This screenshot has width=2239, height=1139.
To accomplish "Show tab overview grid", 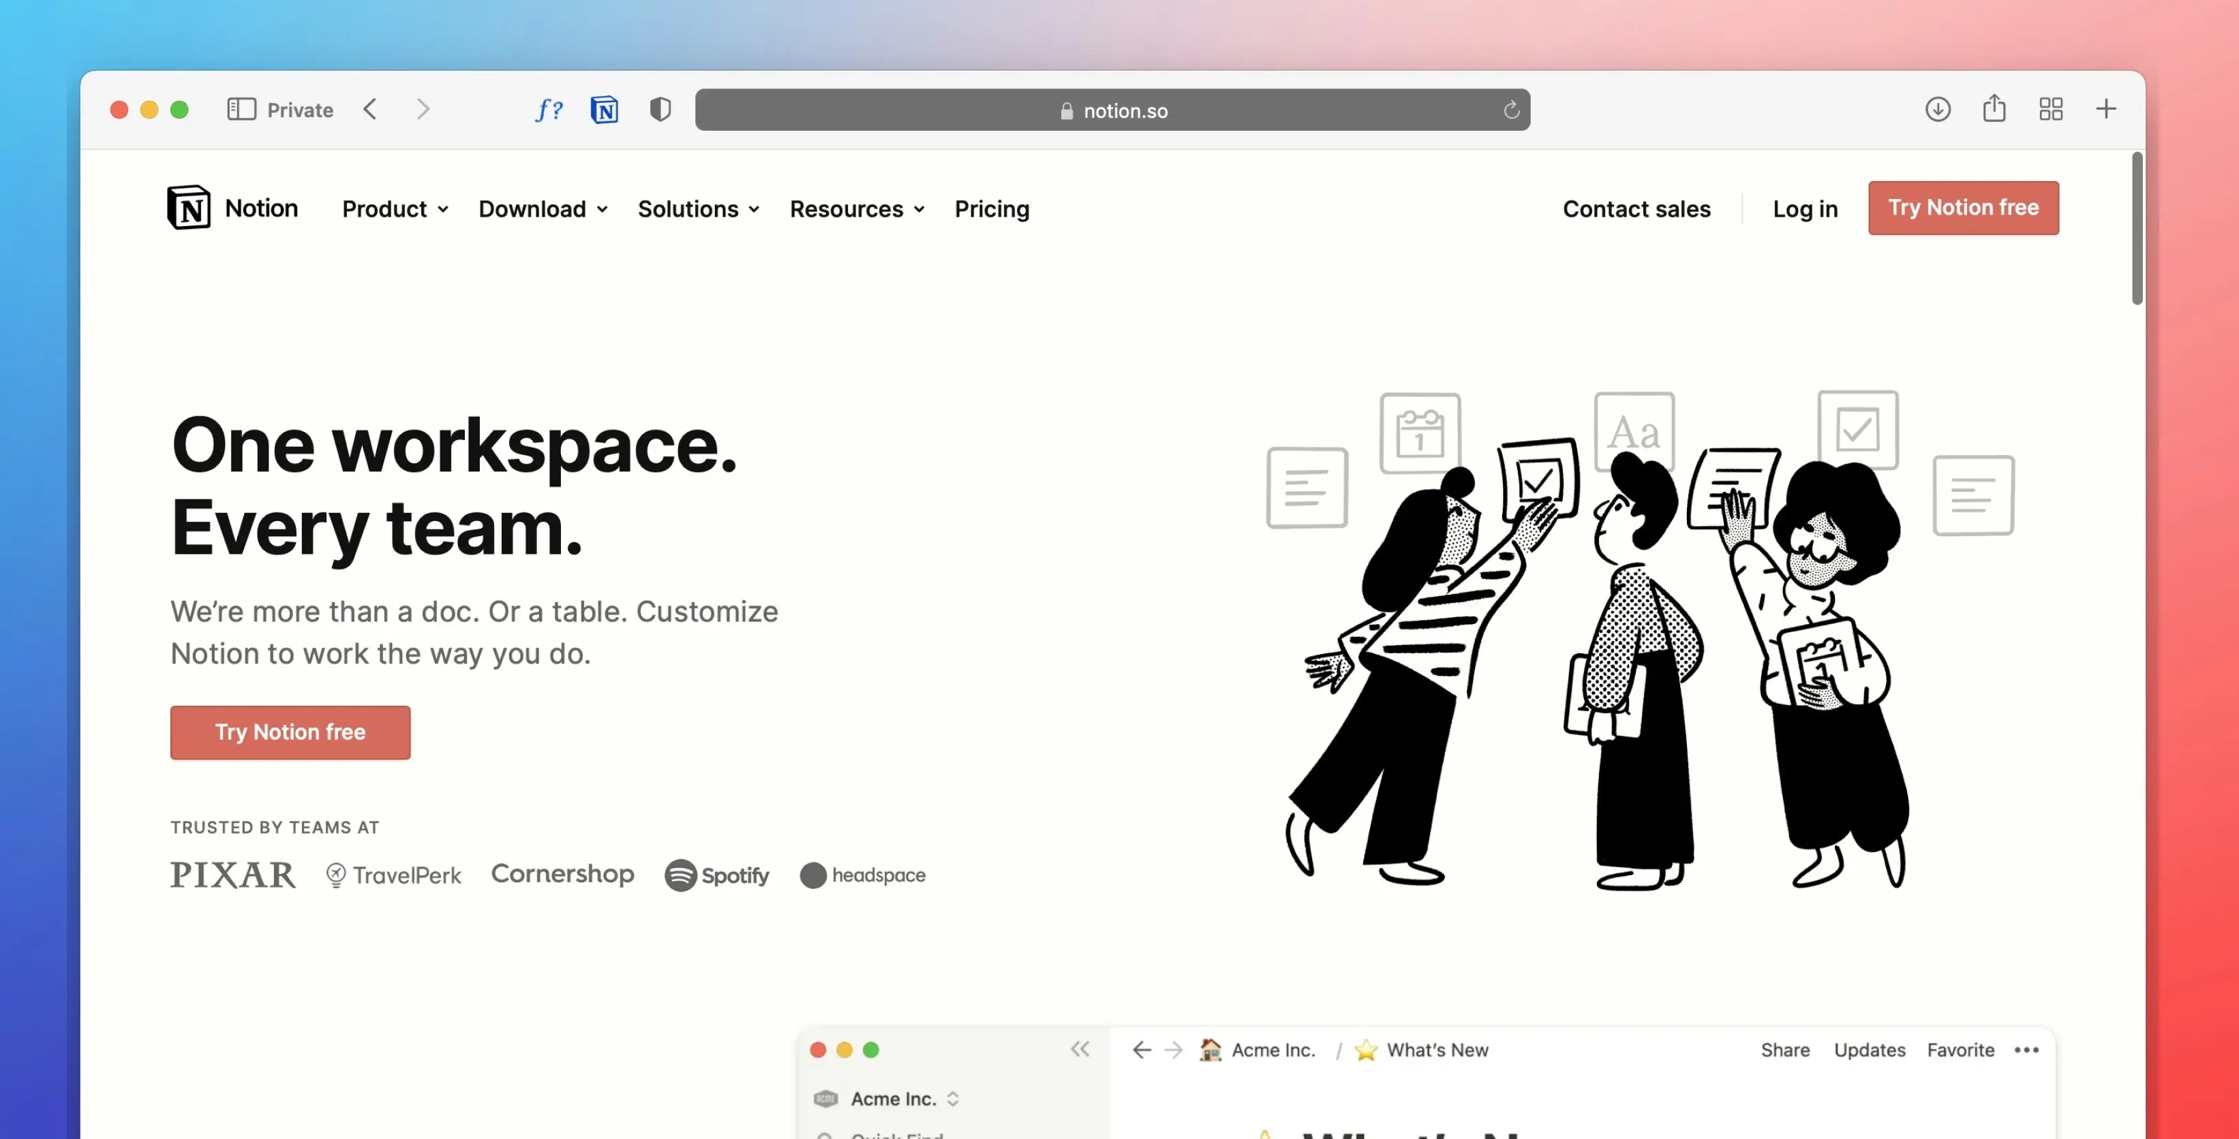I will point(2050,110).
